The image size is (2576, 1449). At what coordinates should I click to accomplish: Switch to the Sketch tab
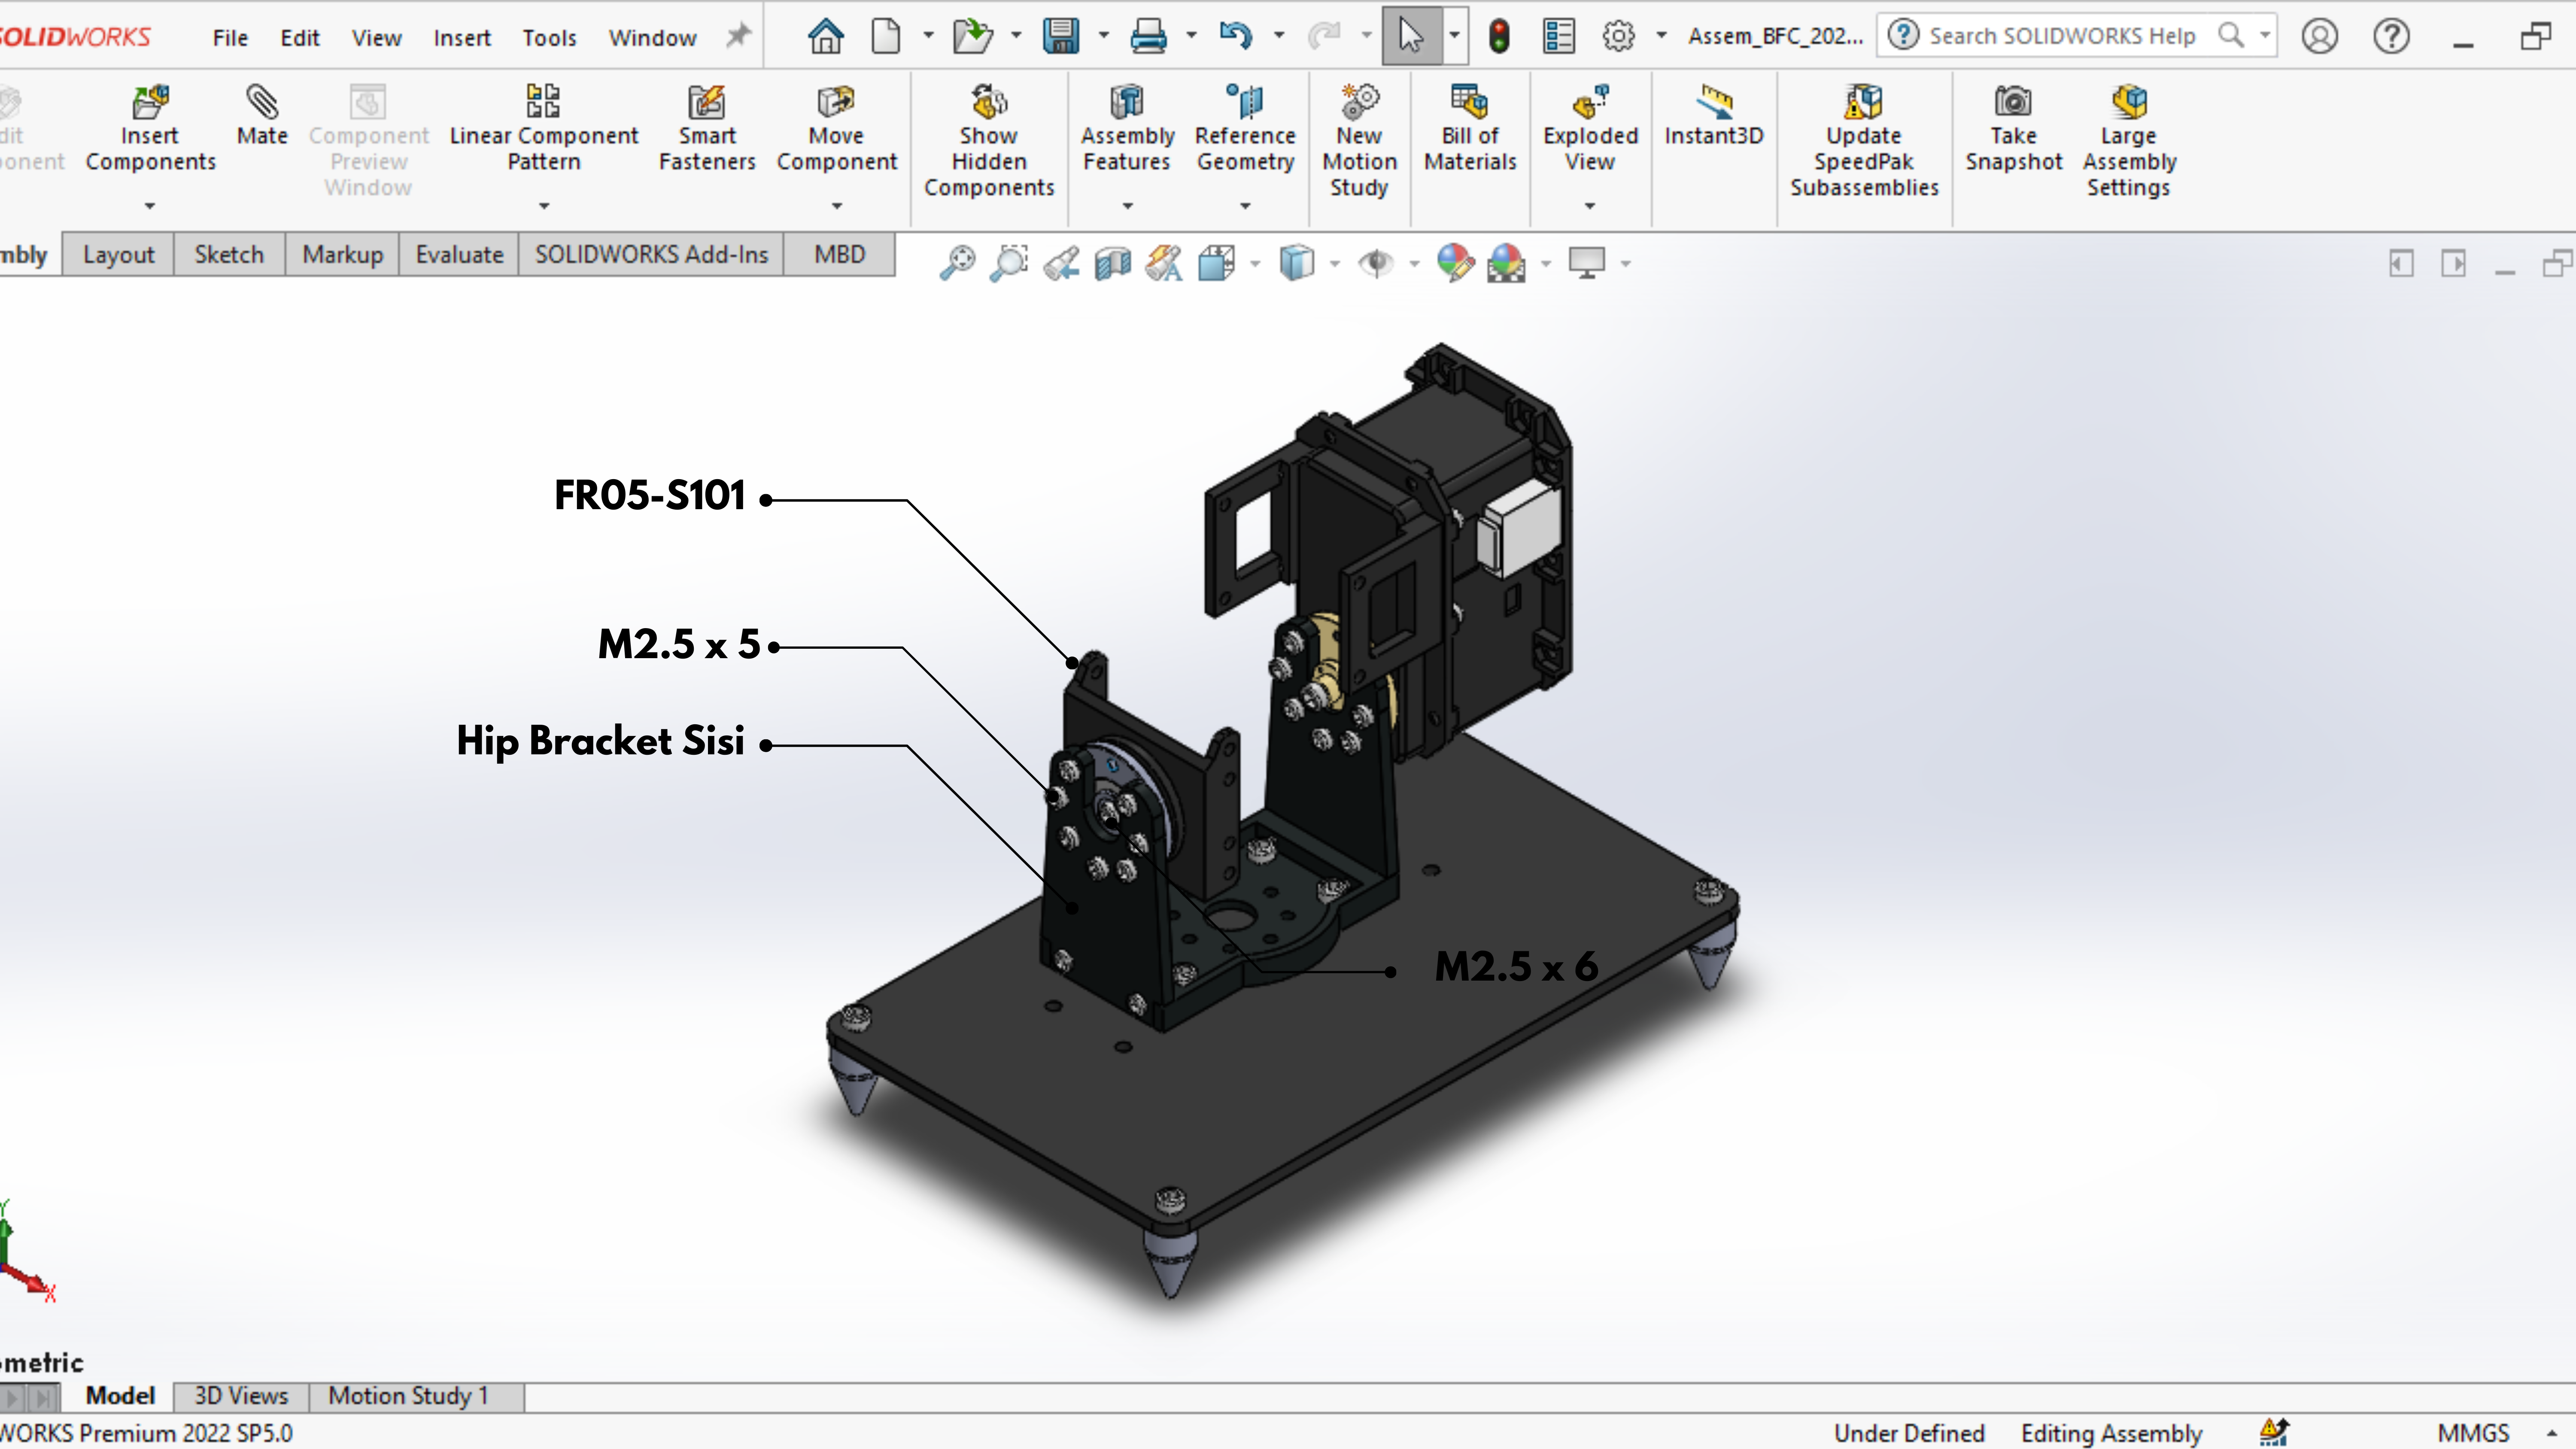coord(229,255)
